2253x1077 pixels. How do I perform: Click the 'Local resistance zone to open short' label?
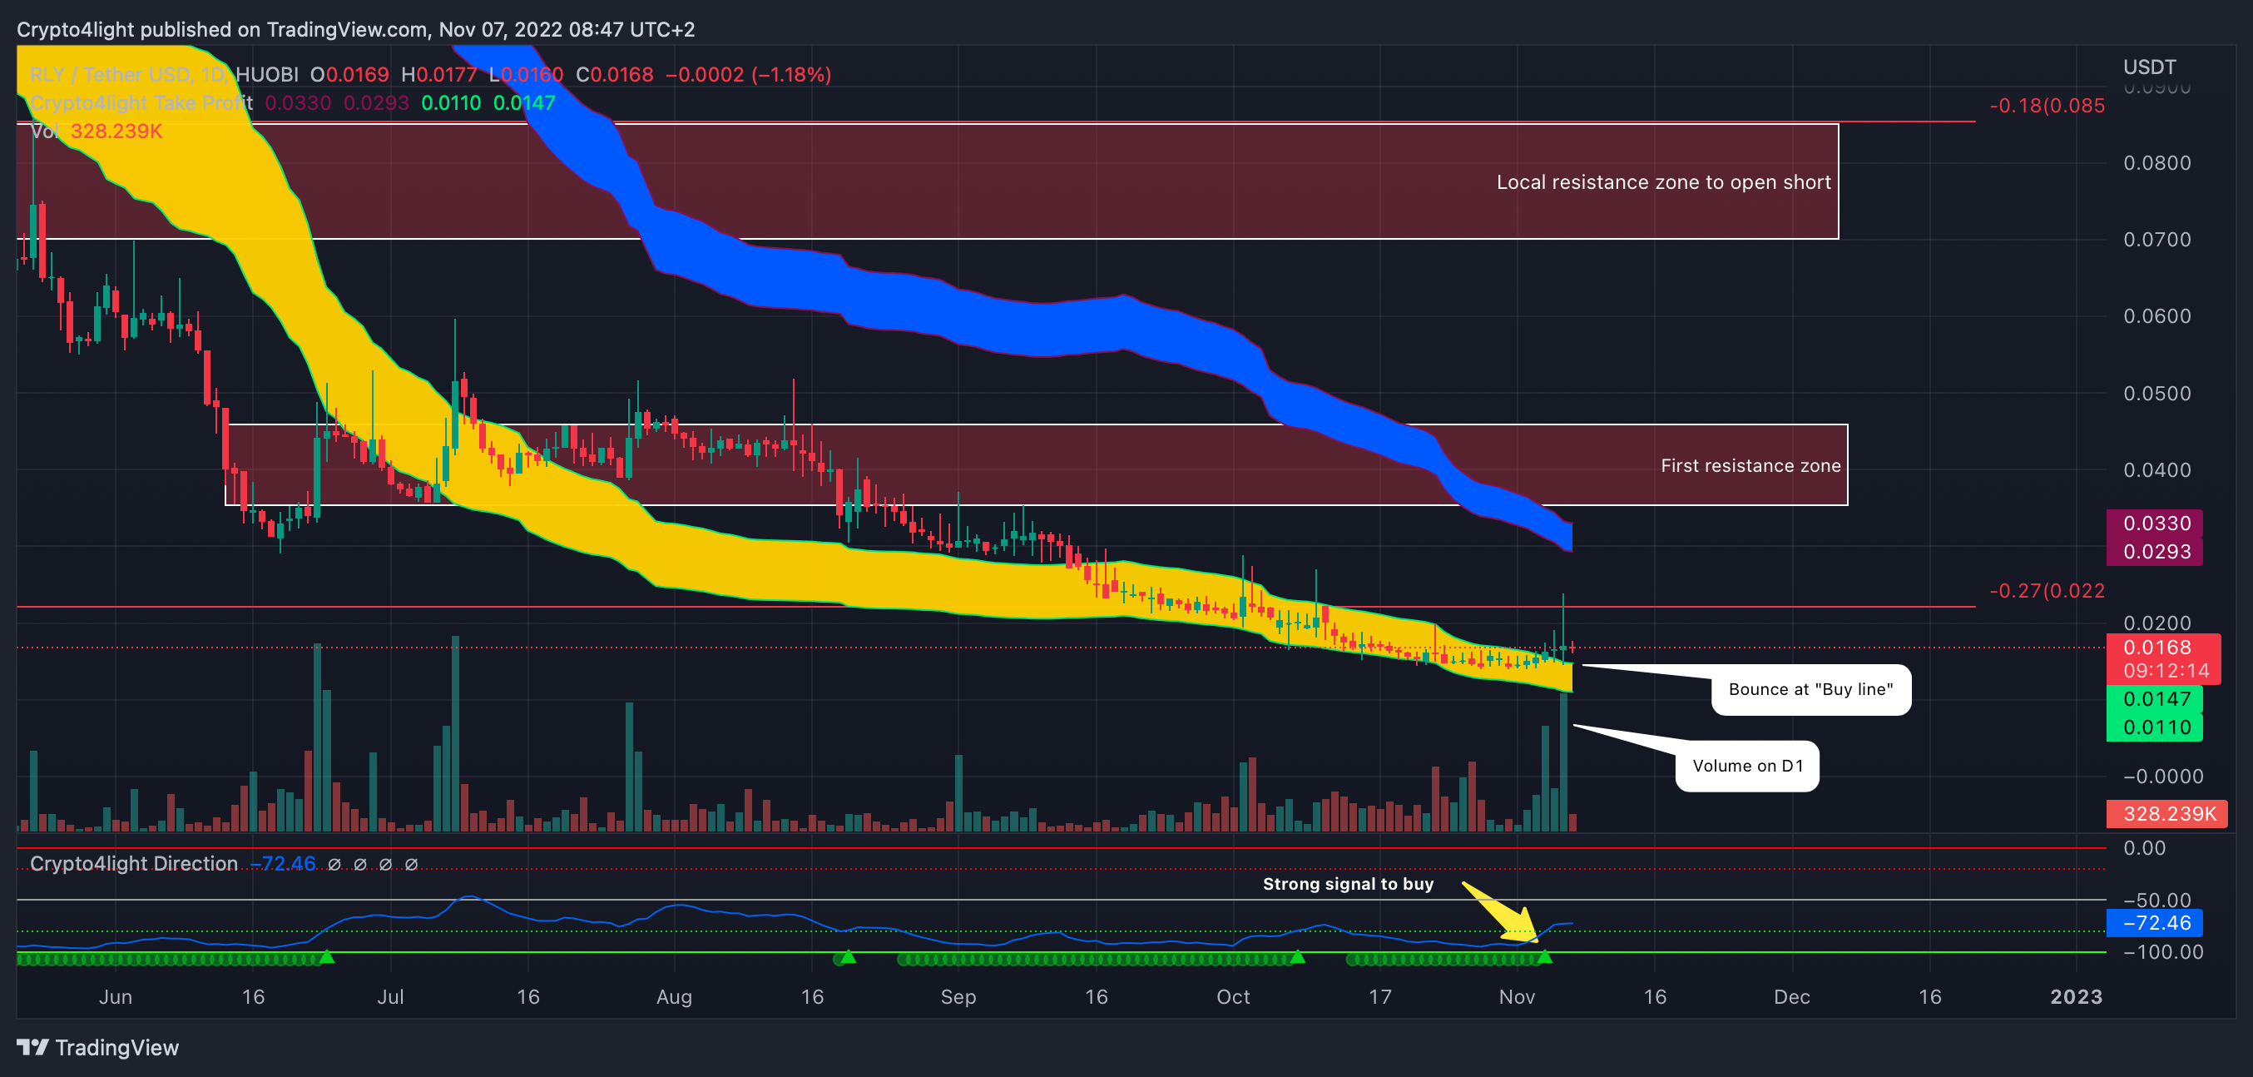(1663, 182)
